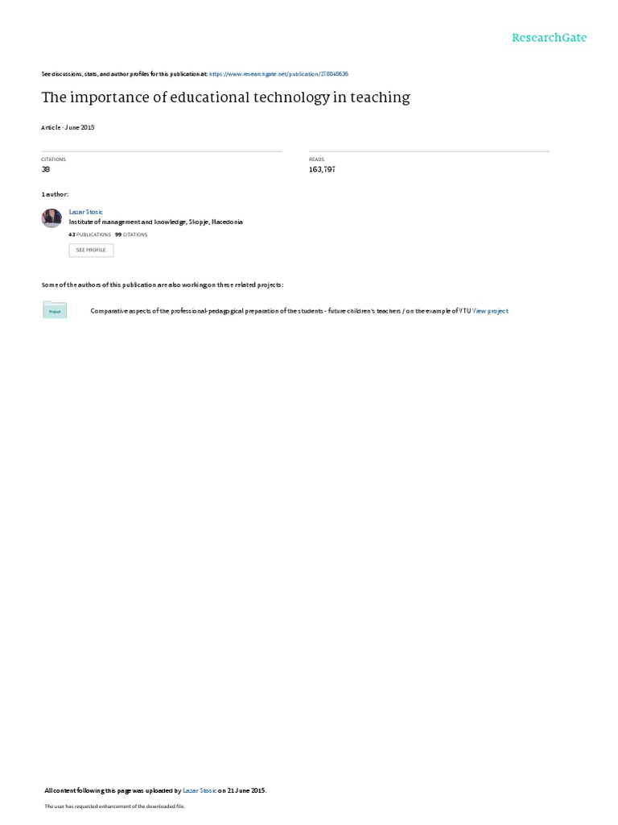Click the requested enhancement footer note
Viewport: 618px width, 825px height.
point(114,806)
